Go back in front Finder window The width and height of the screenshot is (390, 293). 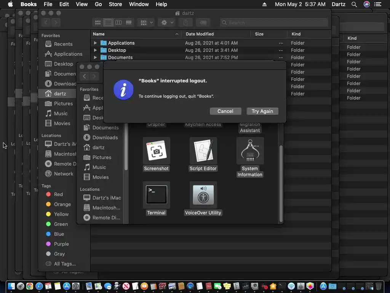click(x=84, y=76)
